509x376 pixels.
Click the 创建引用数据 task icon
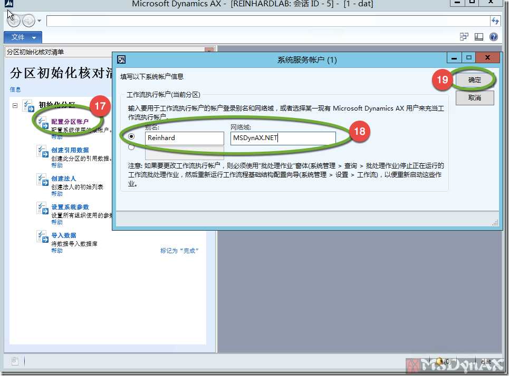pyautogui.click(x=43, y=152)
